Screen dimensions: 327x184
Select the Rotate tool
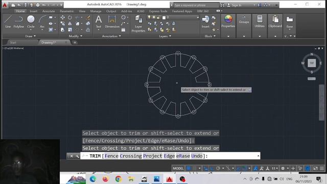pos(70,17)
